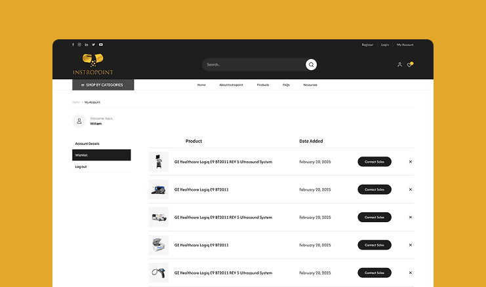Click the Product column header
Image resolution: width=486 pixels, height=287 pixels.
(193, 141)
